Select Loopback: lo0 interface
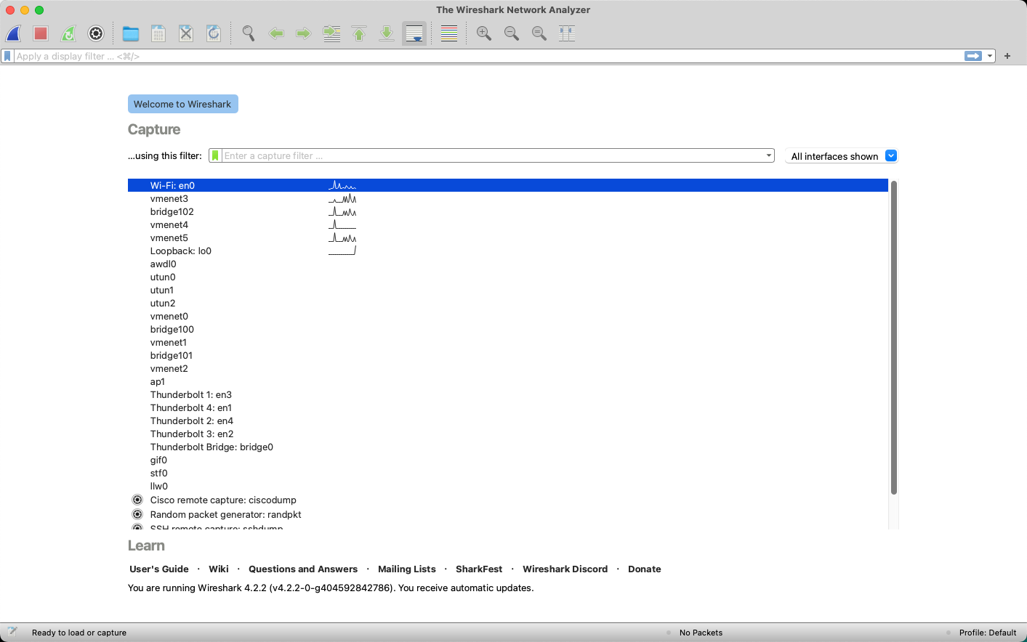Image resolution: width=1027 pixels, height=642 pixels. pos(507,251)
